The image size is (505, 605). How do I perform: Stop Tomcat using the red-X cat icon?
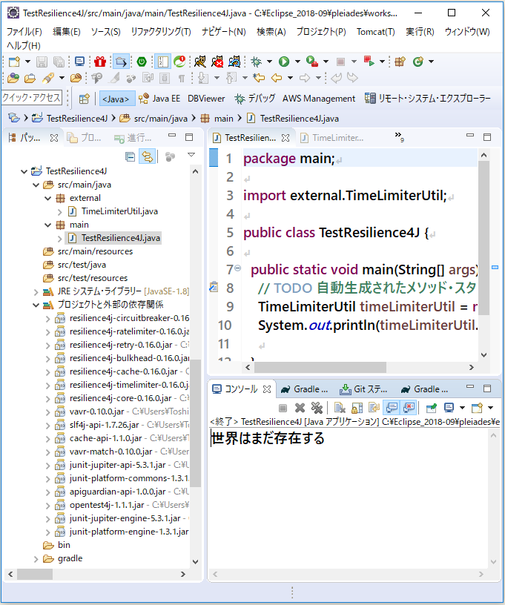217,62
